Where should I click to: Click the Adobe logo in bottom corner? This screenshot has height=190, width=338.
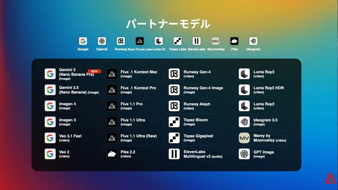(330, 179)
